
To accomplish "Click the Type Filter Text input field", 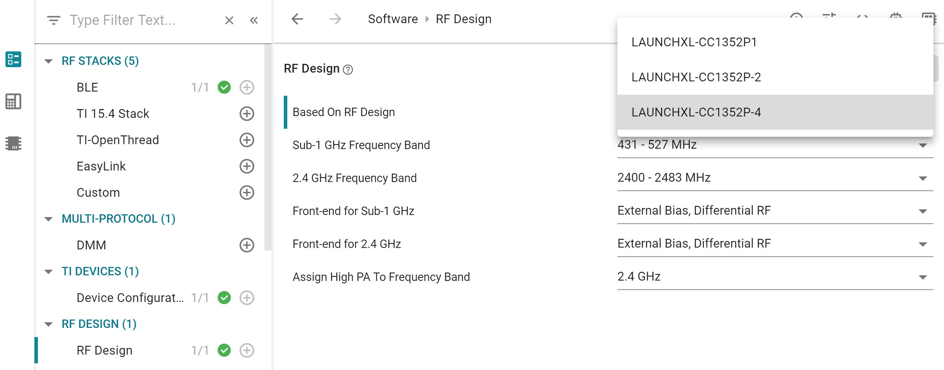I will point(143,20).
